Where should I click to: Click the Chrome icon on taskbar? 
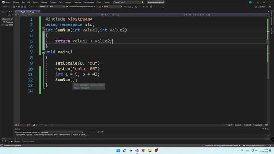[x=143, y=151]
